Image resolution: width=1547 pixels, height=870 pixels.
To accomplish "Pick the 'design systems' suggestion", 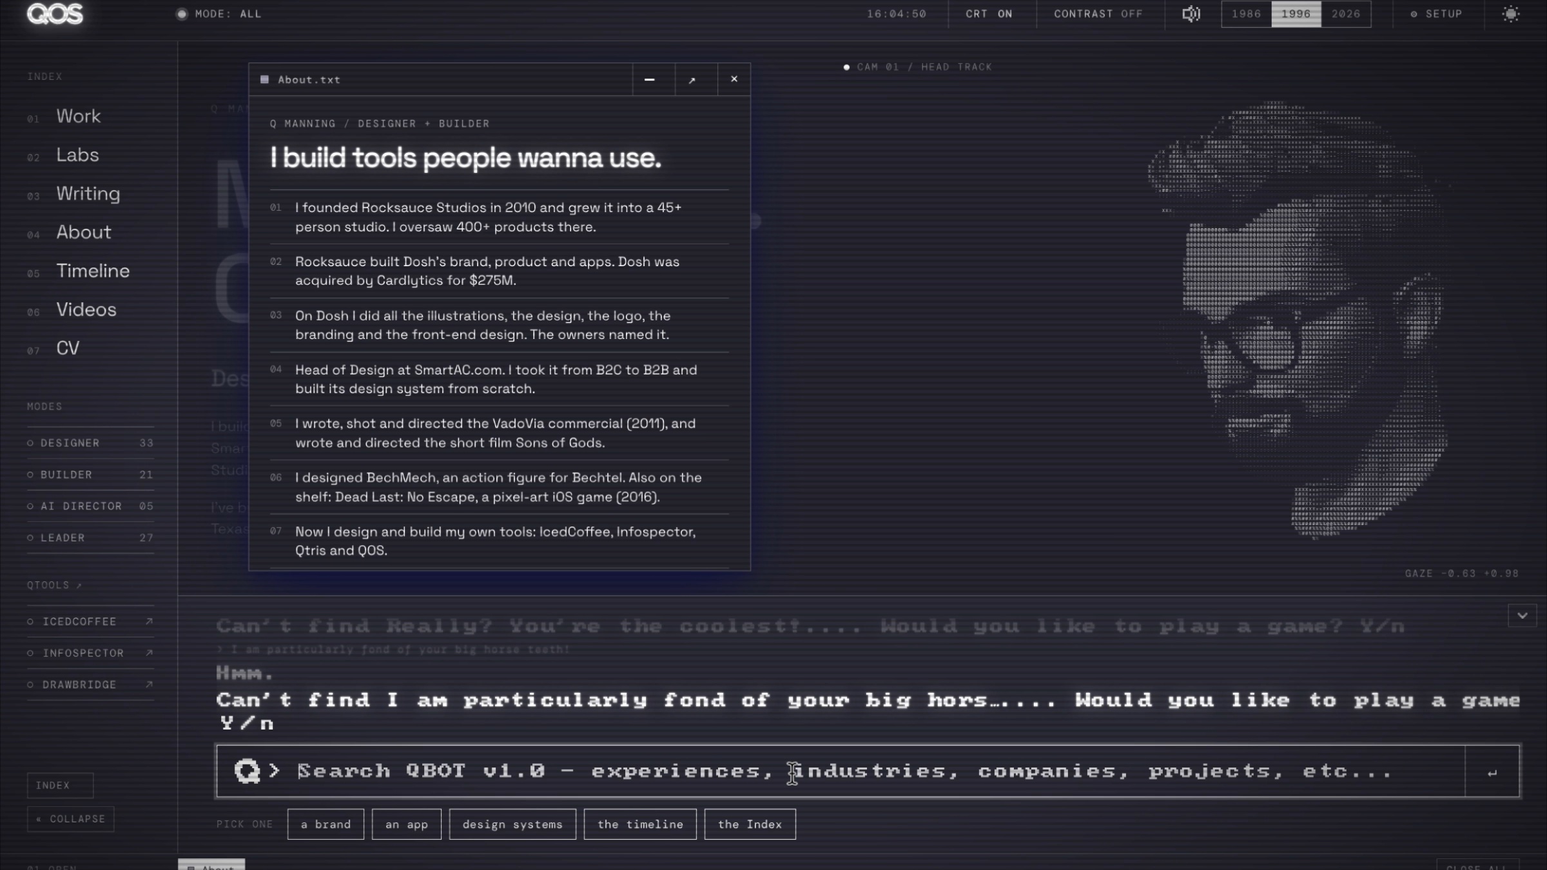I will (512, 824).
